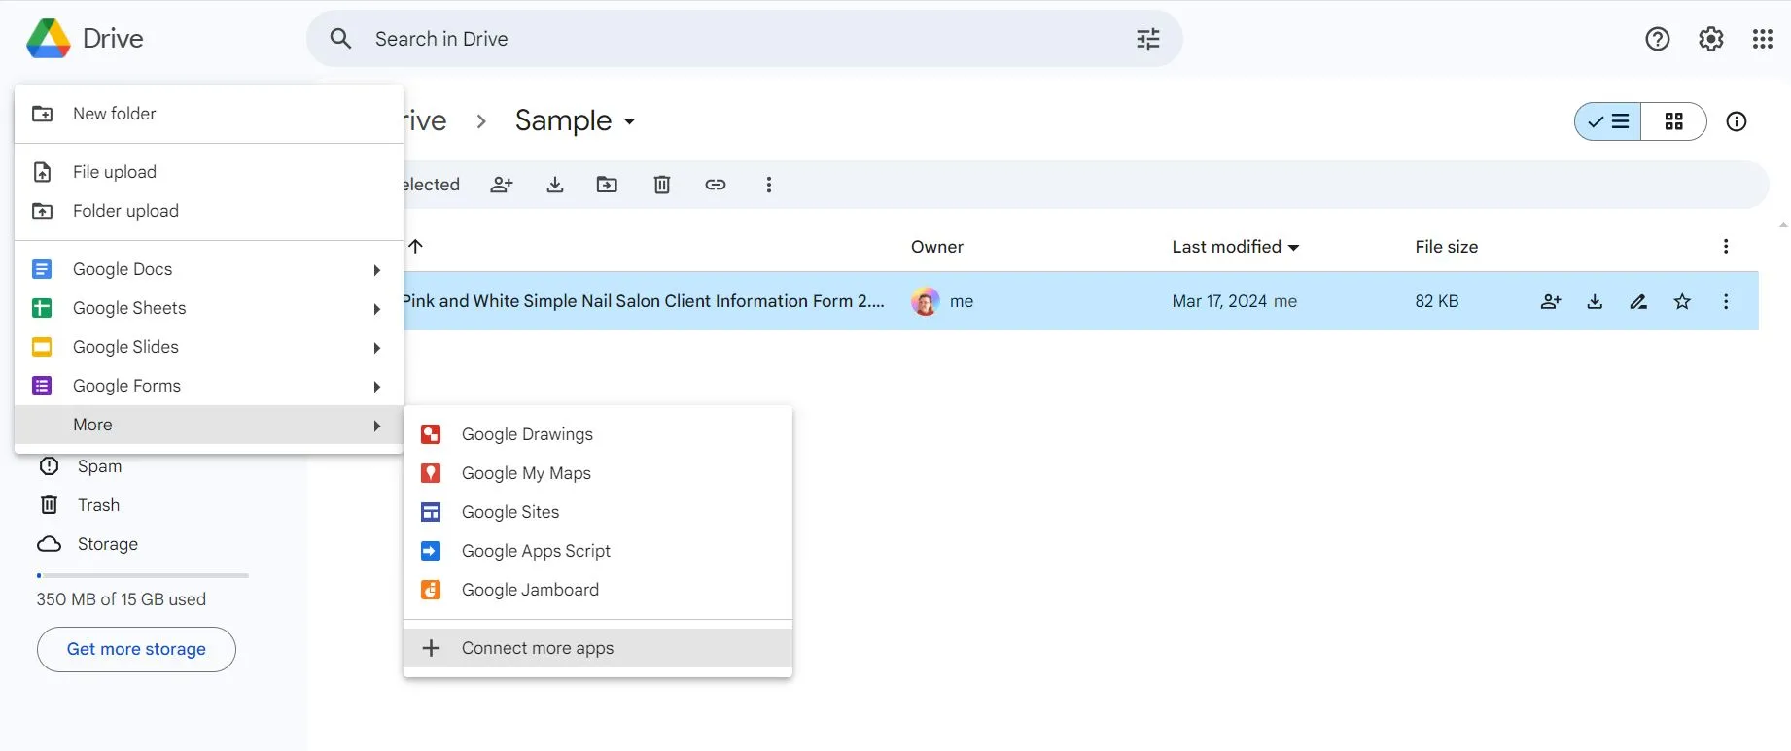Open toolbar more actions menu
Screen dimensions: 1791x751
coord(769,185)
